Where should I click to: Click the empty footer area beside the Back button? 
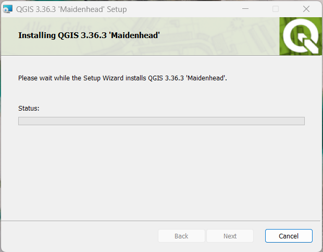(79, 236)
